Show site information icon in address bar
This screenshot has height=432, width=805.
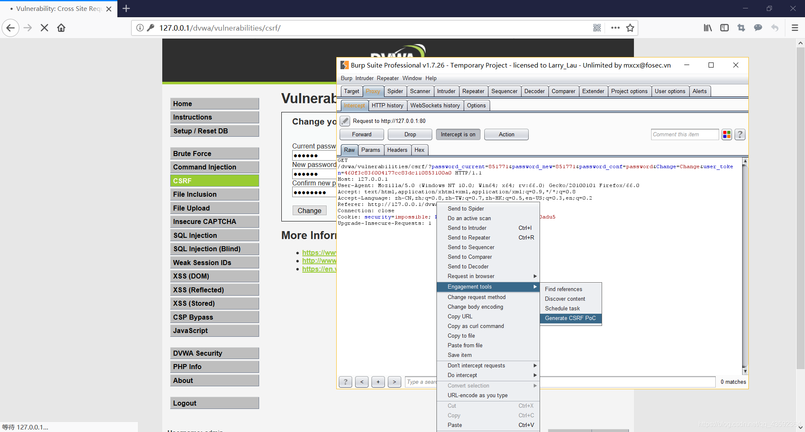[140, 28]
